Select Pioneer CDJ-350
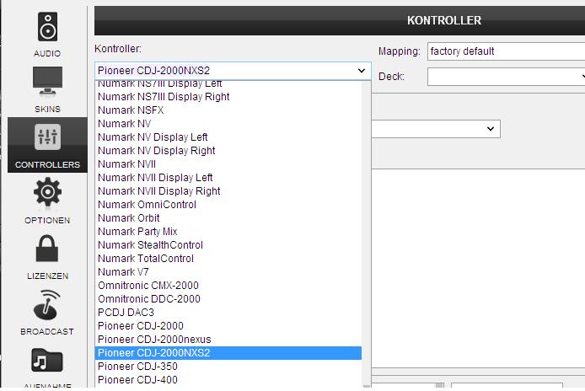This screenshot has width=585, height=391. (x=228, y=367)
